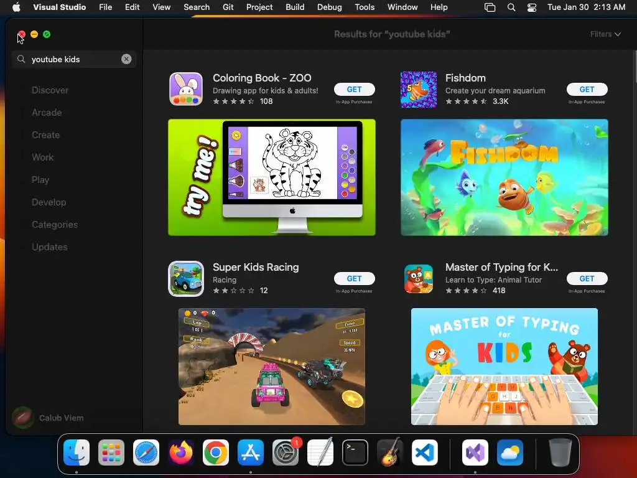637x478 pixels.
Task: Open the Super Kids Racing gameplay screenshot
Action: point(272,367)
